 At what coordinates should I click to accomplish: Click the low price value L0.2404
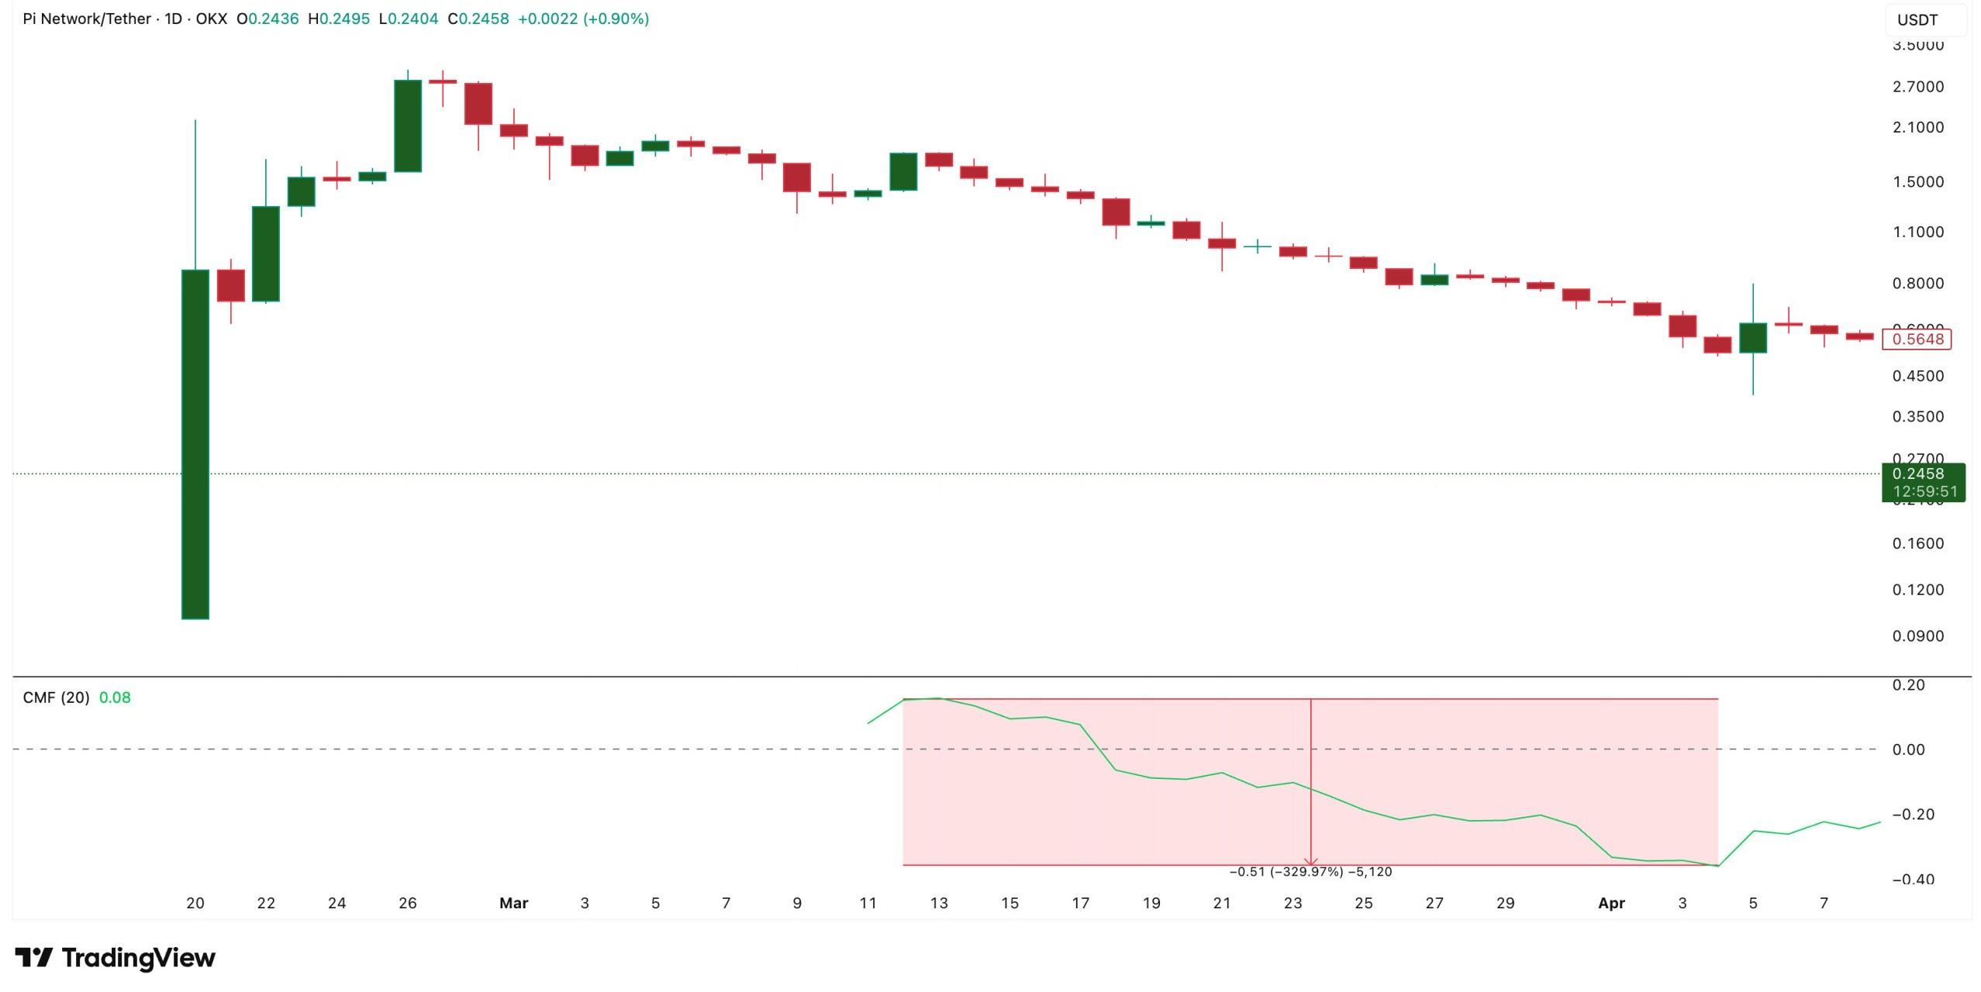[x=409, y=19]
